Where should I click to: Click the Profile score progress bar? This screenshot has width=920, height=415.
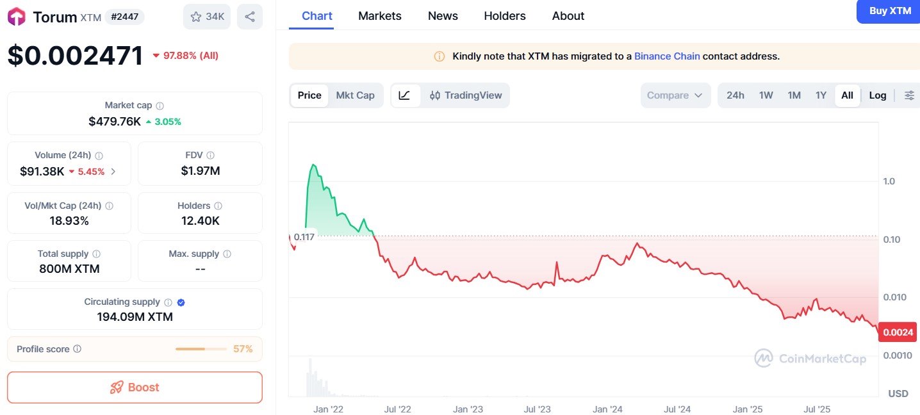point(200,349)
